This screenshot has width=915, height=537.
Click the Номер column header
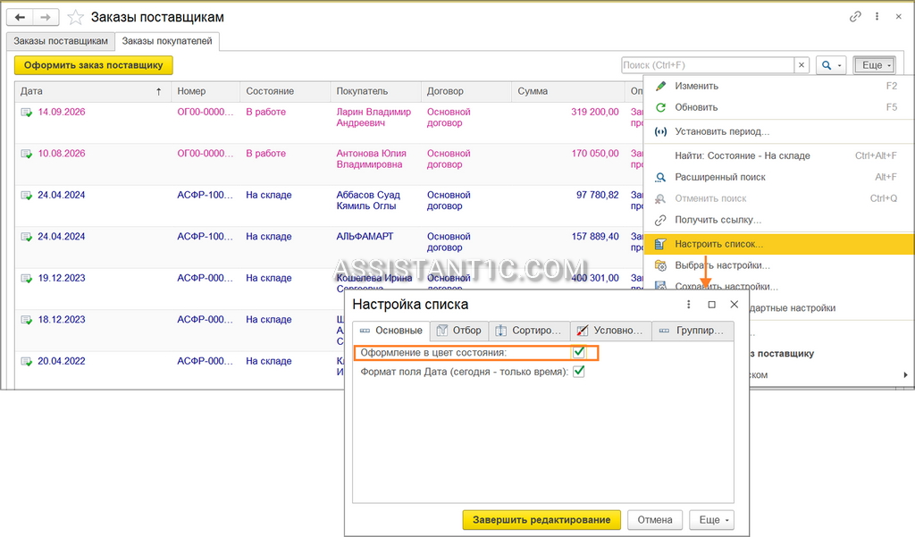206,91
